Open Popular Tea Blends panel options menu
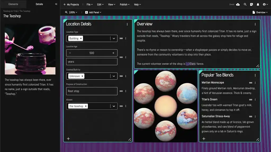This screenshot has height=152, width=271. (255, 75)
